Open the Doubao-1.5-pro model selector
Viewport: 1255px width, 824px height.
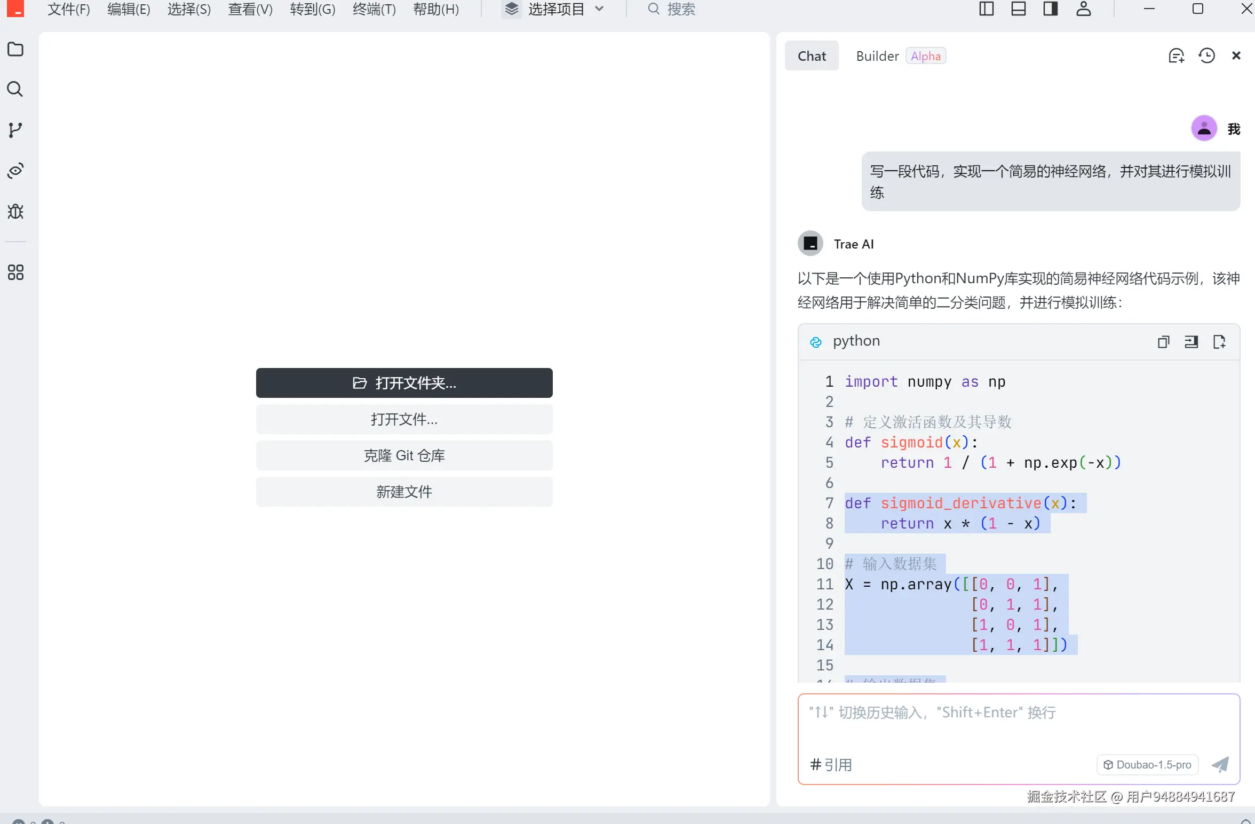pyautogui.click(x=1148, y=765)
